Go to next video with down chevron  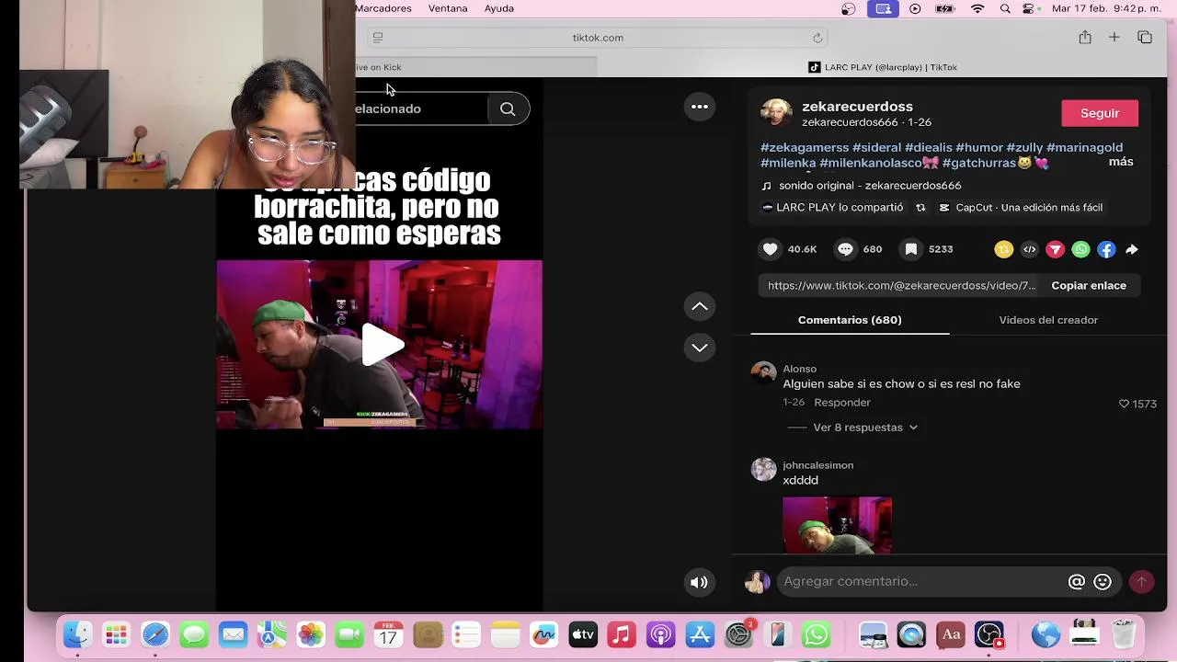click(700, 348)
